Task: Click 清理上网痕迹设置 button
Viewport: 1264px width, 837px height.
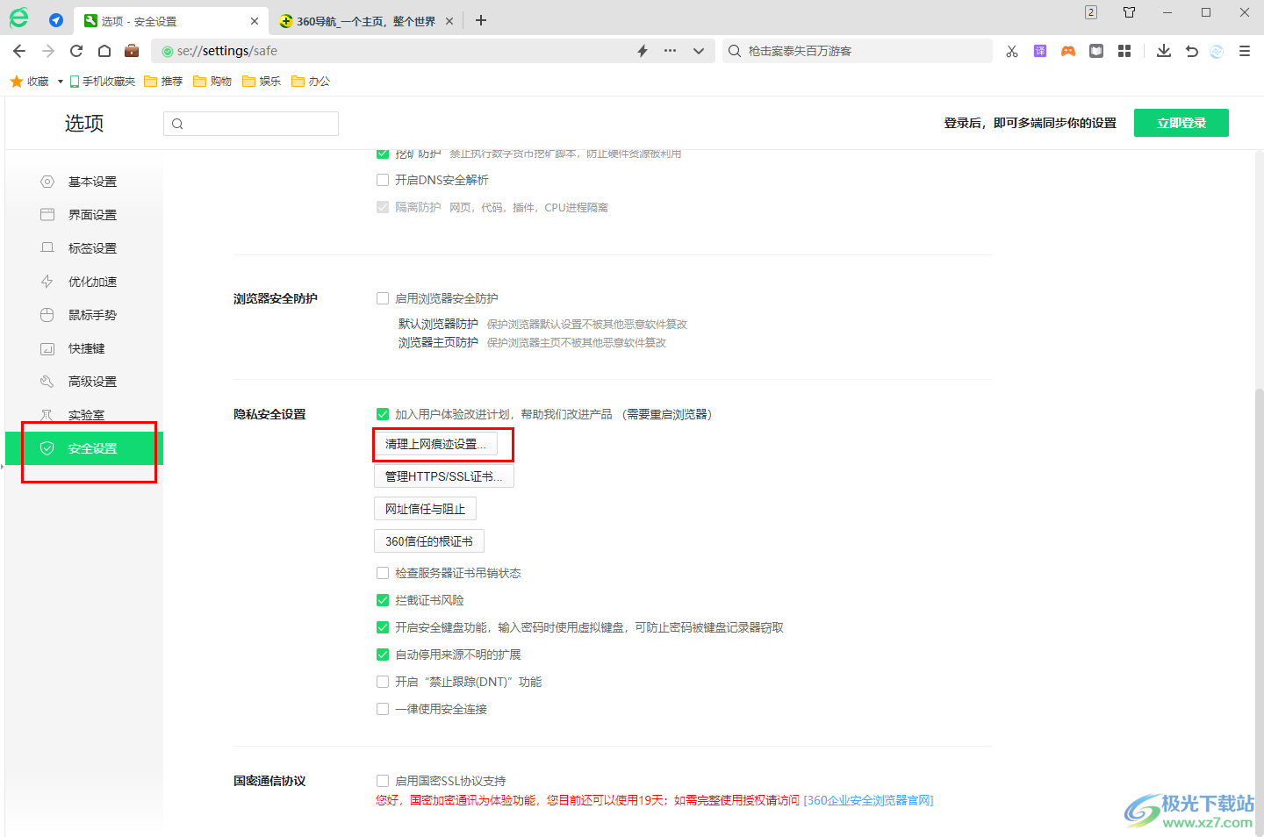Action: point(435,444)
